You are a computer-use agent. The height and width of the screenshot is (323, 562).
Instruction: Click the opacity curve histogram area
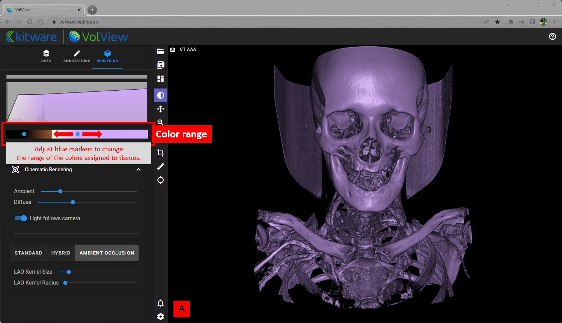[x=77, y=102]
